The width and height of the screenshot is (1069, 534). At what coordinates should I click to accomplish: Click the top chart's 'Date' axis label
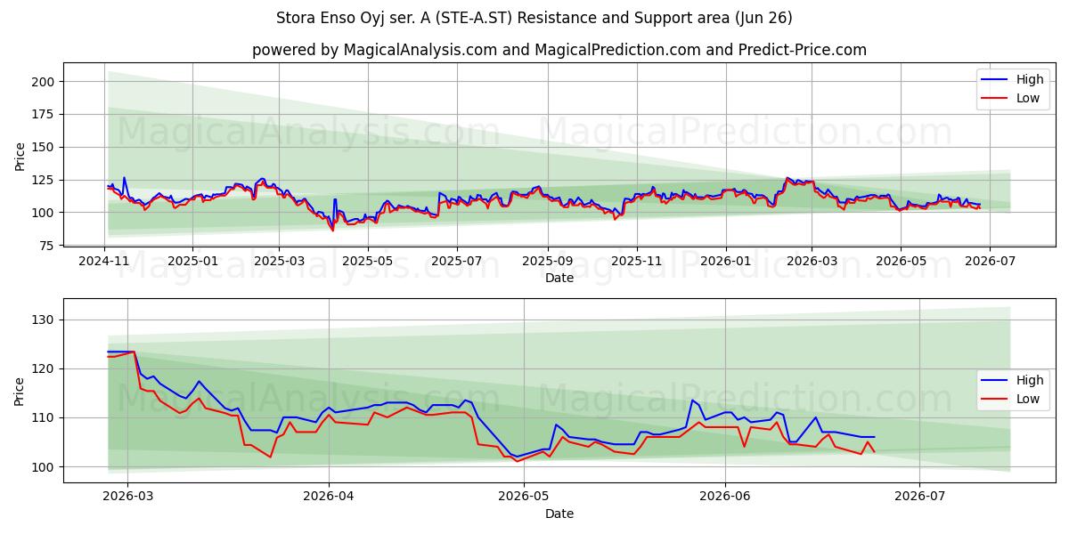point(559,278)
